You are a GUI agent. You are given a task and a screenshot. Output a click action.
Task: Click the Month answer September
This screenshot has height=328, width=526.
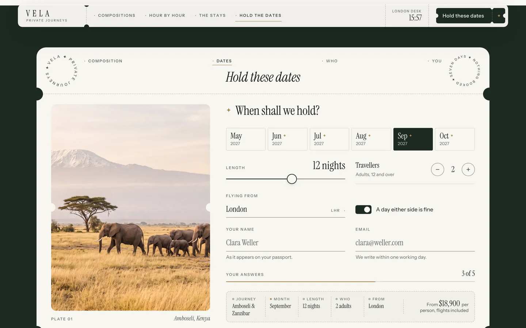[x=281, y=303]
